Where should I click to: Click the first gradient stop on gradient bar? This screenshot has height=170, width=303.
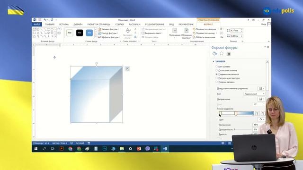click(220, 113)
